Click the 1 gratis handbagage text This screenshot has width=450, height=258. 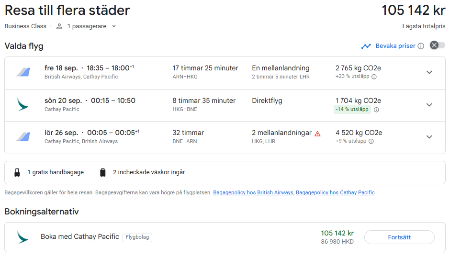pyautogui.click(x=56, y=172)
